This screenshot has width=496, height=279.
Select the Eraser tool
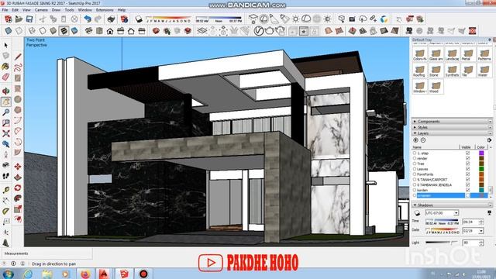click(x=5, y=77)
